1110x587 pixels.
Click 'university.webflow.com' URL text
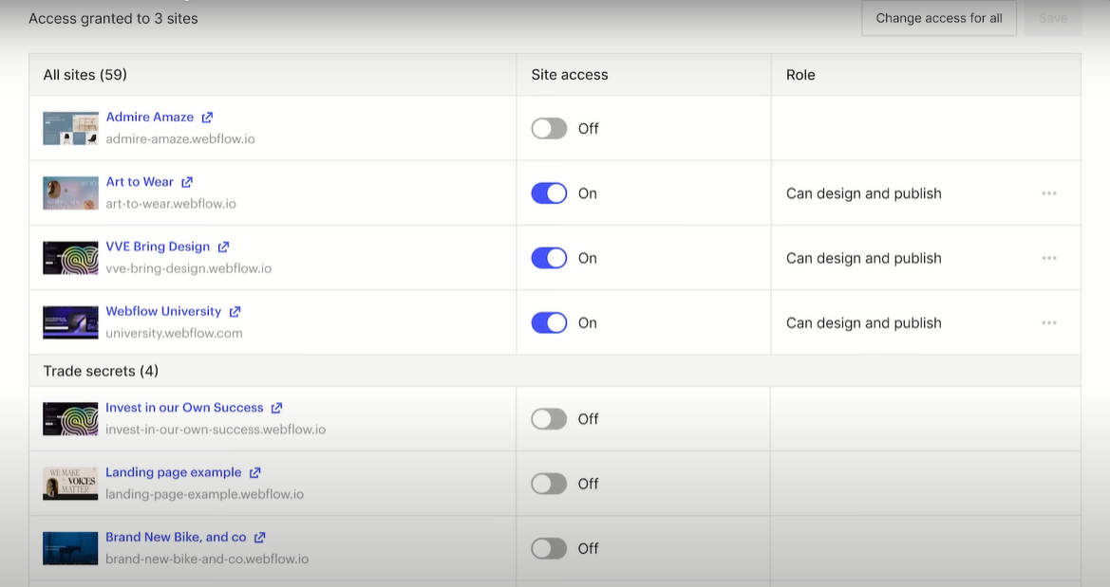point(174,333)
